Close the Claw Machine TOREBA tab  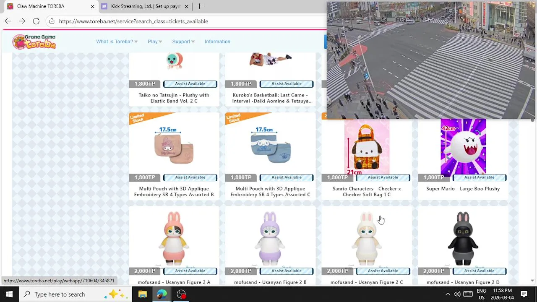pos(92,6)
